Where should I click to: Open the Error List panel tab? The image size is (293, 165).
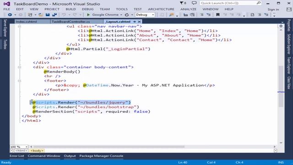tap(17, 156)
